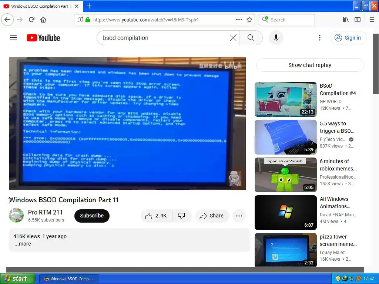Open YouTube settings three-dot menu
This screenshot has height=284, width=379.
point(319,38)
